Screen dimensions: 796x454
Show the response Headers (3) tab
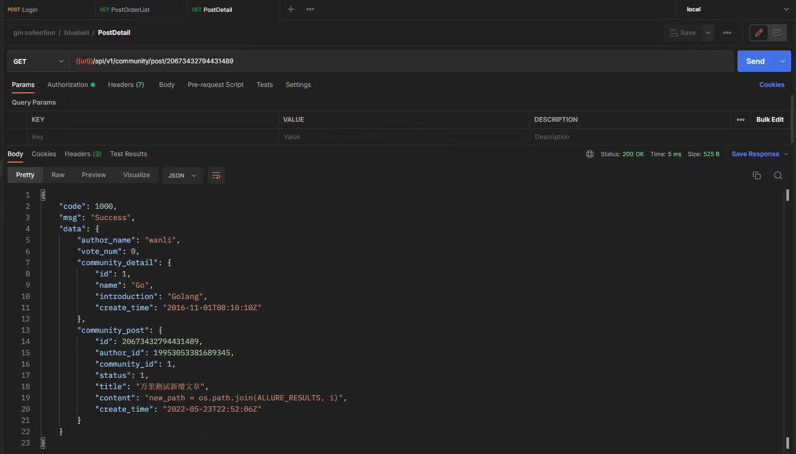pyautogui.click(x=83, y=154)
